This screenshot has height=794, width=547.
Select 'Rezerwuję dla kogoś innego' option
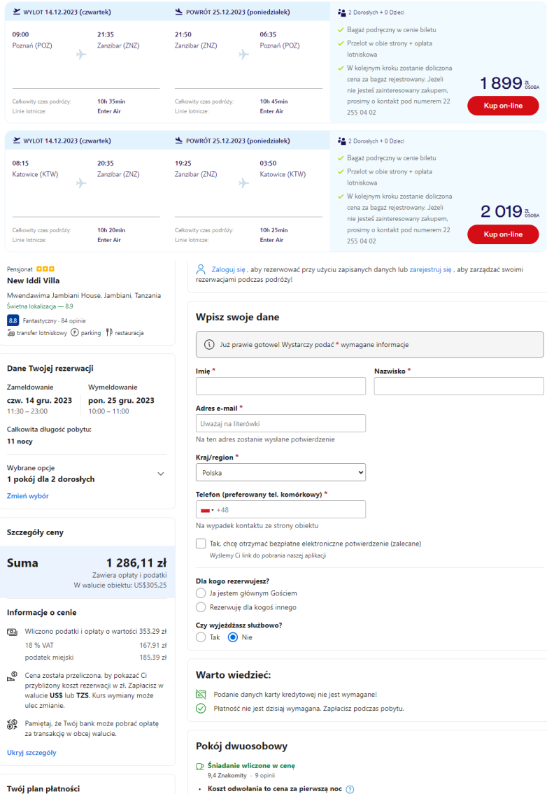tap(201, 607)
